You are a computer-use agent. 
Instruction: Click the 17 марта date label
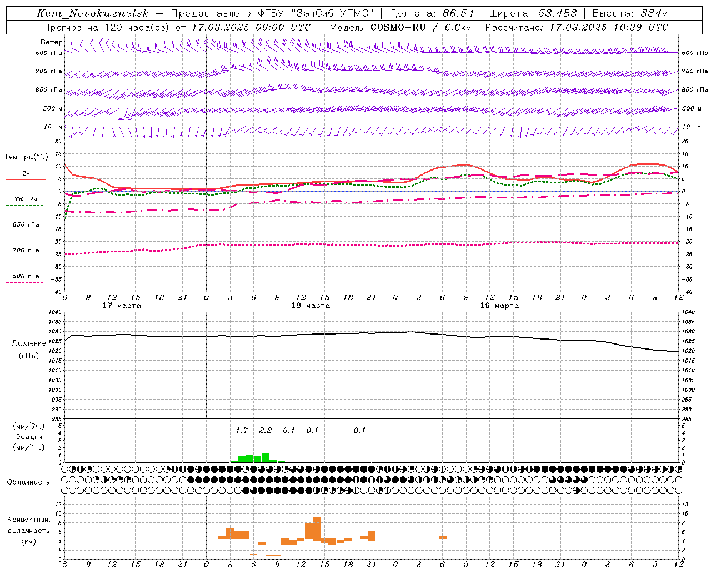pos(122,305)
